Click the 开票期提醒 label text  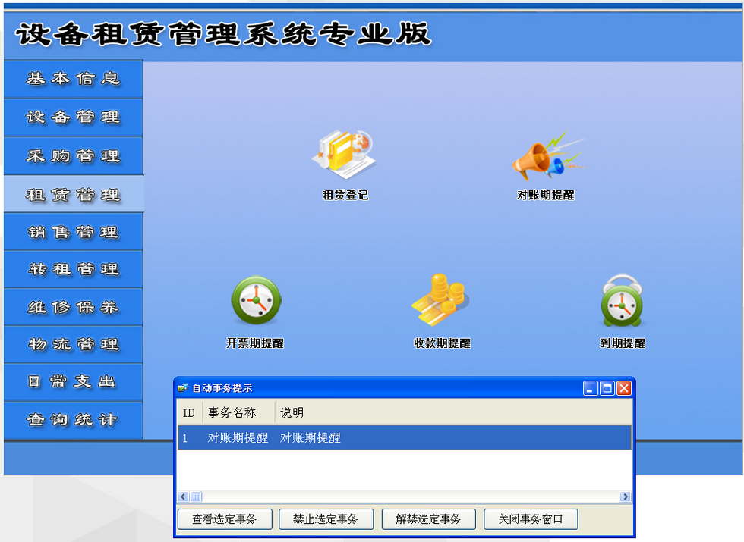255,343
